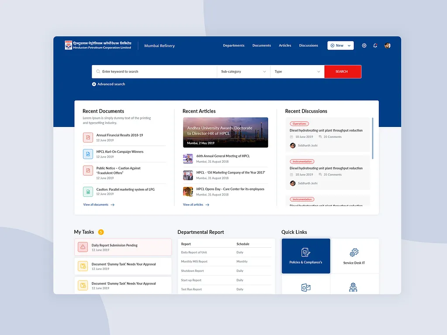447x335 pixels.
Task: Click the Hindustan Petroleum logo
Action: (x=69, y=45)
